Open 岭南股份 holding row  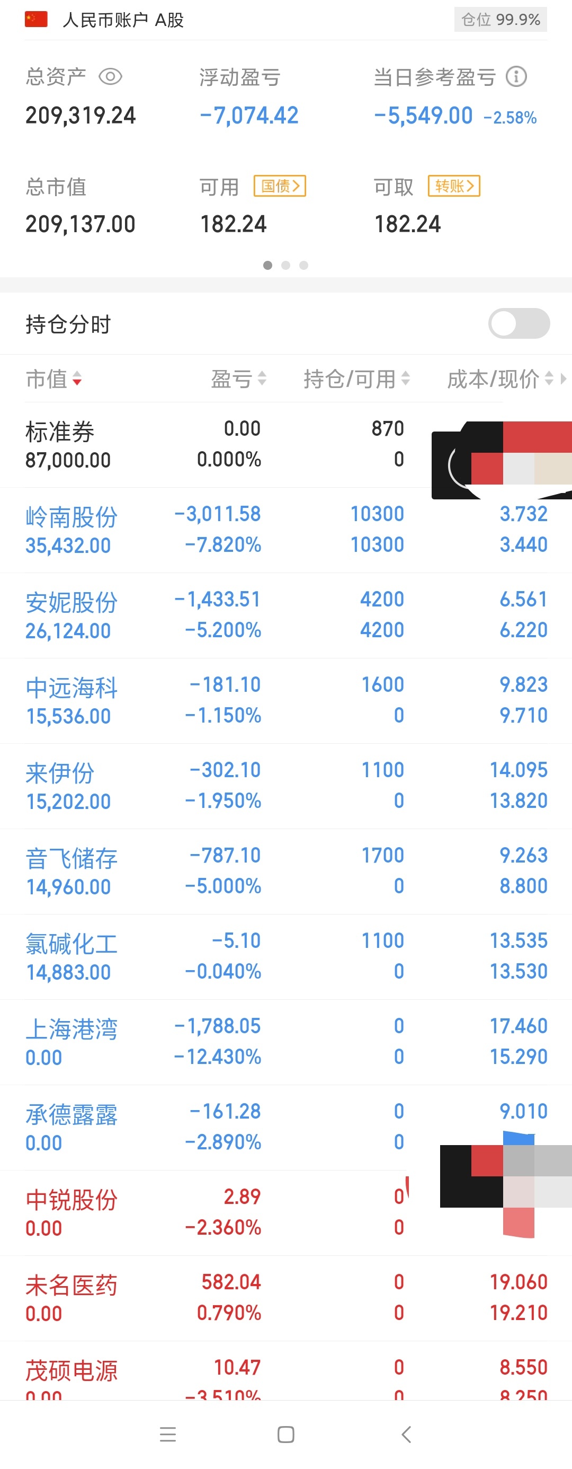(286, 530)
